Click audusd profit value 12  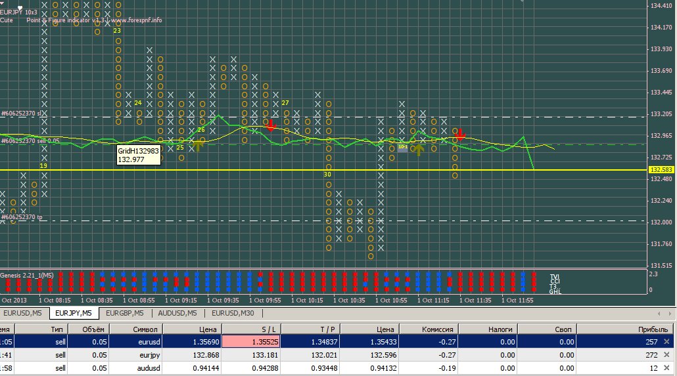pyautogui.click(x=654, y=368)
